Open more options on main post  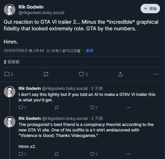tap(155, 74)
